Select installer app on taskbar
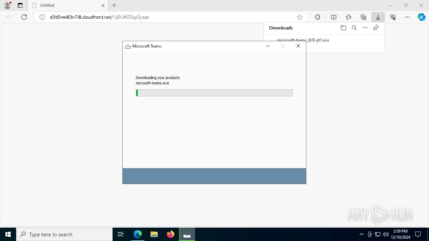The width and height of the screenshot is (429, 241). click(x=187, y=234)
